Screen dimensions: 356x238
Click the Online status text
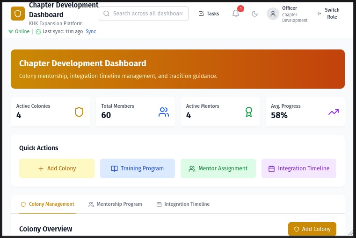pyautogui.click(x=22, y=31)
